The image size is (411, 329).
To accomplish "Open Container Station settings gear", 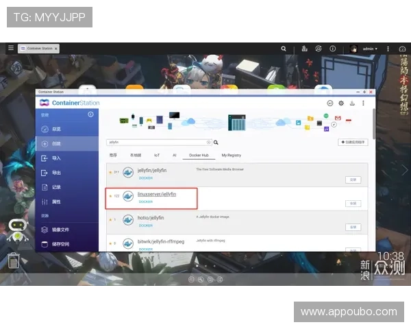I will (341, 103).
